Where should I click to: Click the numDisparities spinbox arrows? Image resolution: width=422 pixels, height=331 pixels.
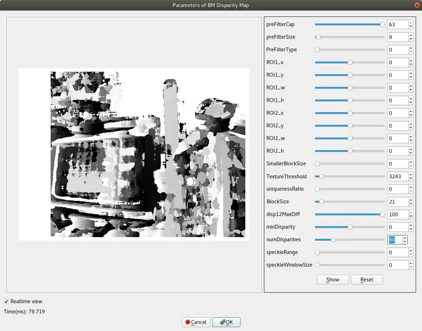pyautogui.click(x=405, y=240)
